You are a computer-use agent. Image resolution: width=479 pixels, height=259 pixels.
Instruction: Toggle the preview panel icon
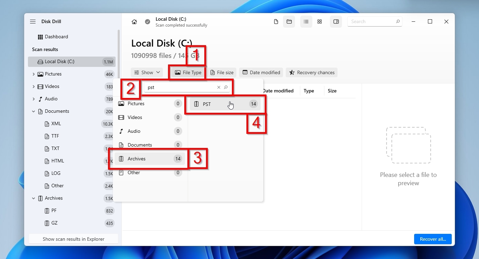click(x=336, y=22)
